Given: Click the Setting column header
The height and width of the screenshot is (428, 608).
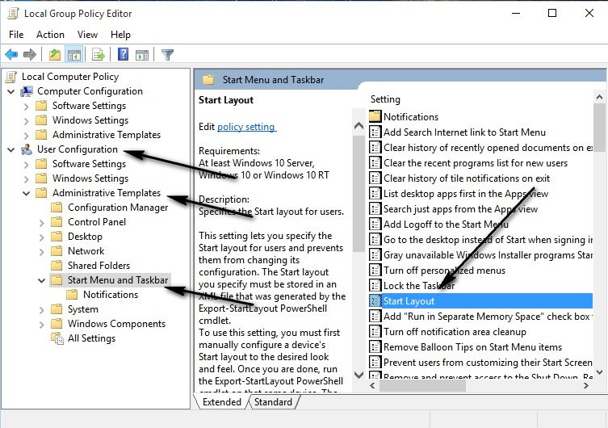Looking at the screenshot, I should coord(385,99).
